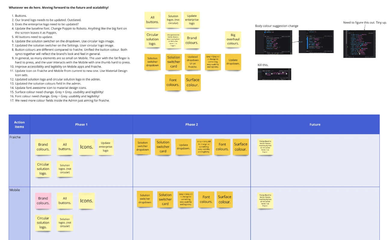388x240 pixels.
Task: Select the Phase 2 column header
Action: click(x=192, y=124)
